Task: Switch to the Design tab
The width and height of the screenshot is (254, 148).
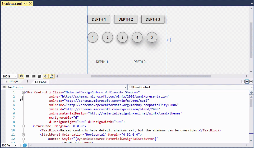Action: pyautogui.click(x=11, y=81)
